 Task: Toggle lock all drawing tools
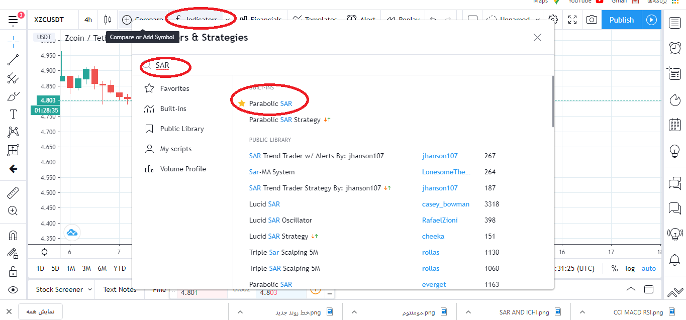point(13,271)
